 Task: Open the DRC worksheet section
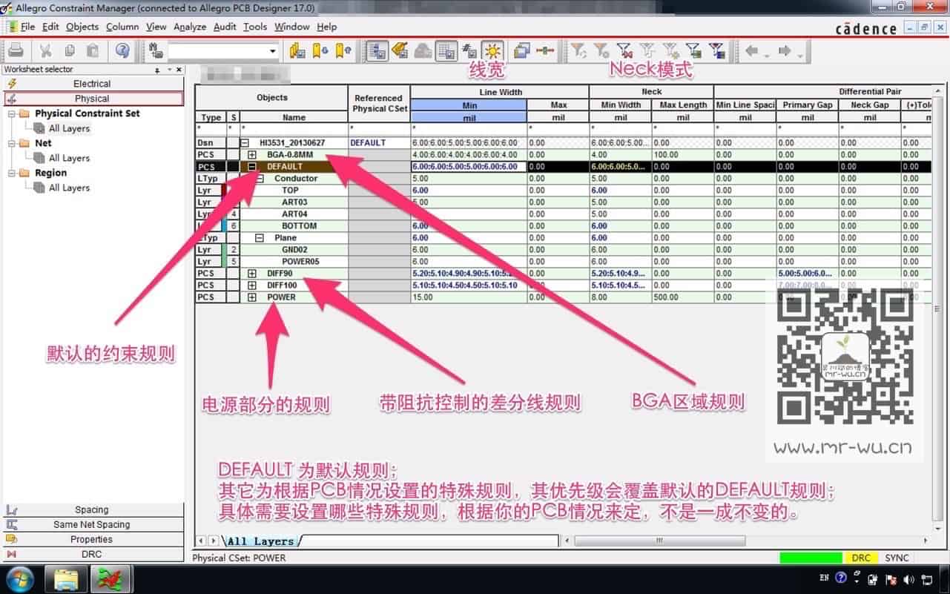(93, 554)
